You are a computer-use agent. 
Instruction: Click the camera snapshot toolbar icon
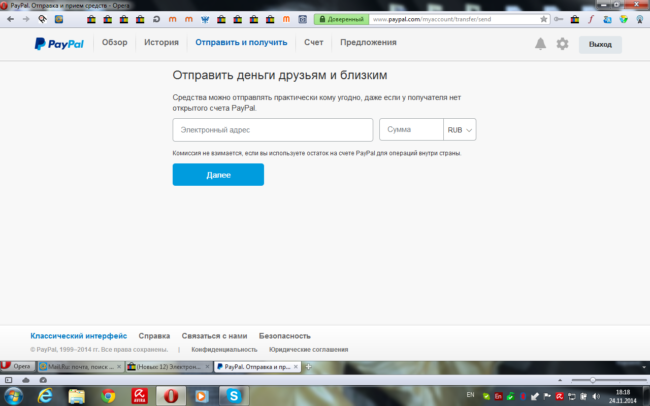[303, 19]
